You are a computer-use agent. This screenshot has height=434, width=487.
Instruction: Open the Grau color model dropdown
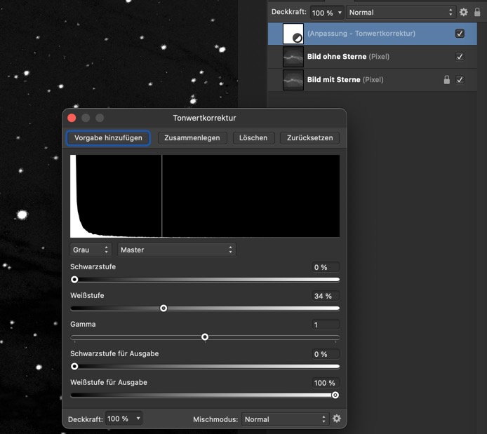[x=91, y=250]
